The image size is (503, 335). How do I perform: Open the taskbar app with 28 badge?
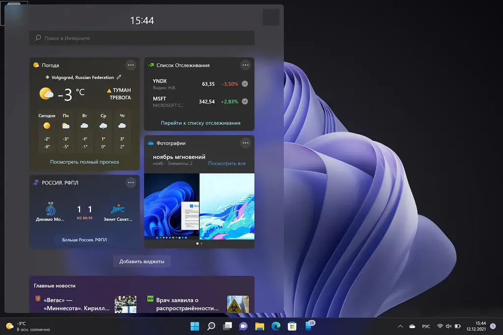point(309,326)
